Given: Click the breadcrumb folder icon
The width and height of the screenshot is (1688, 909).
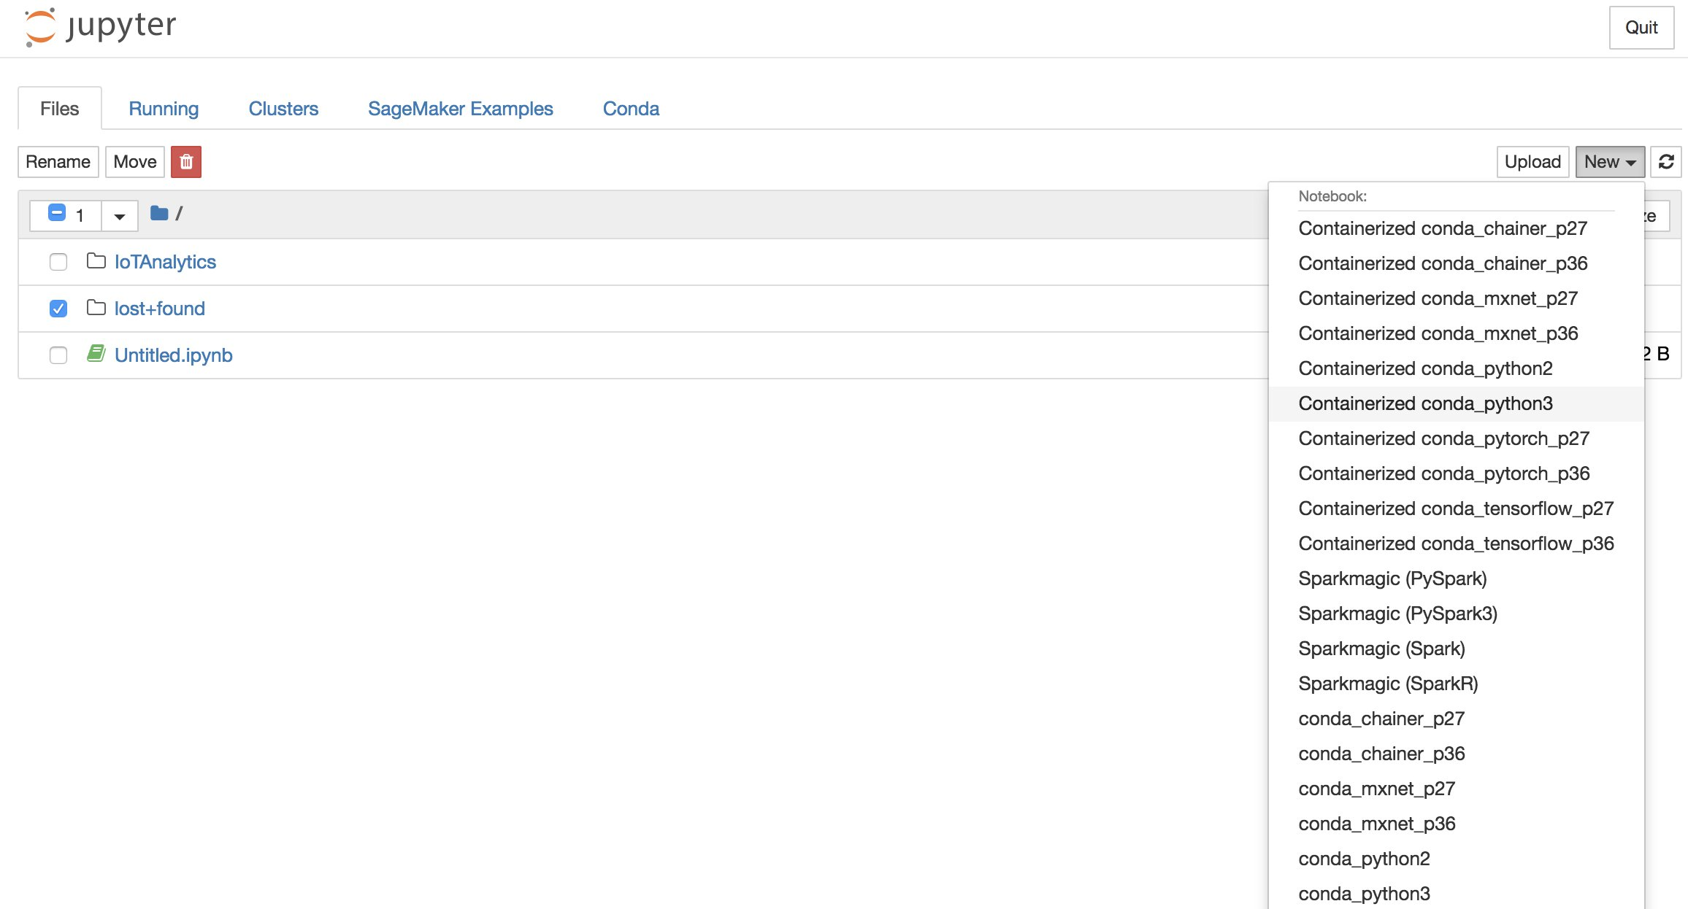Looking at the screenshot, I should click(x=159, y=213).
